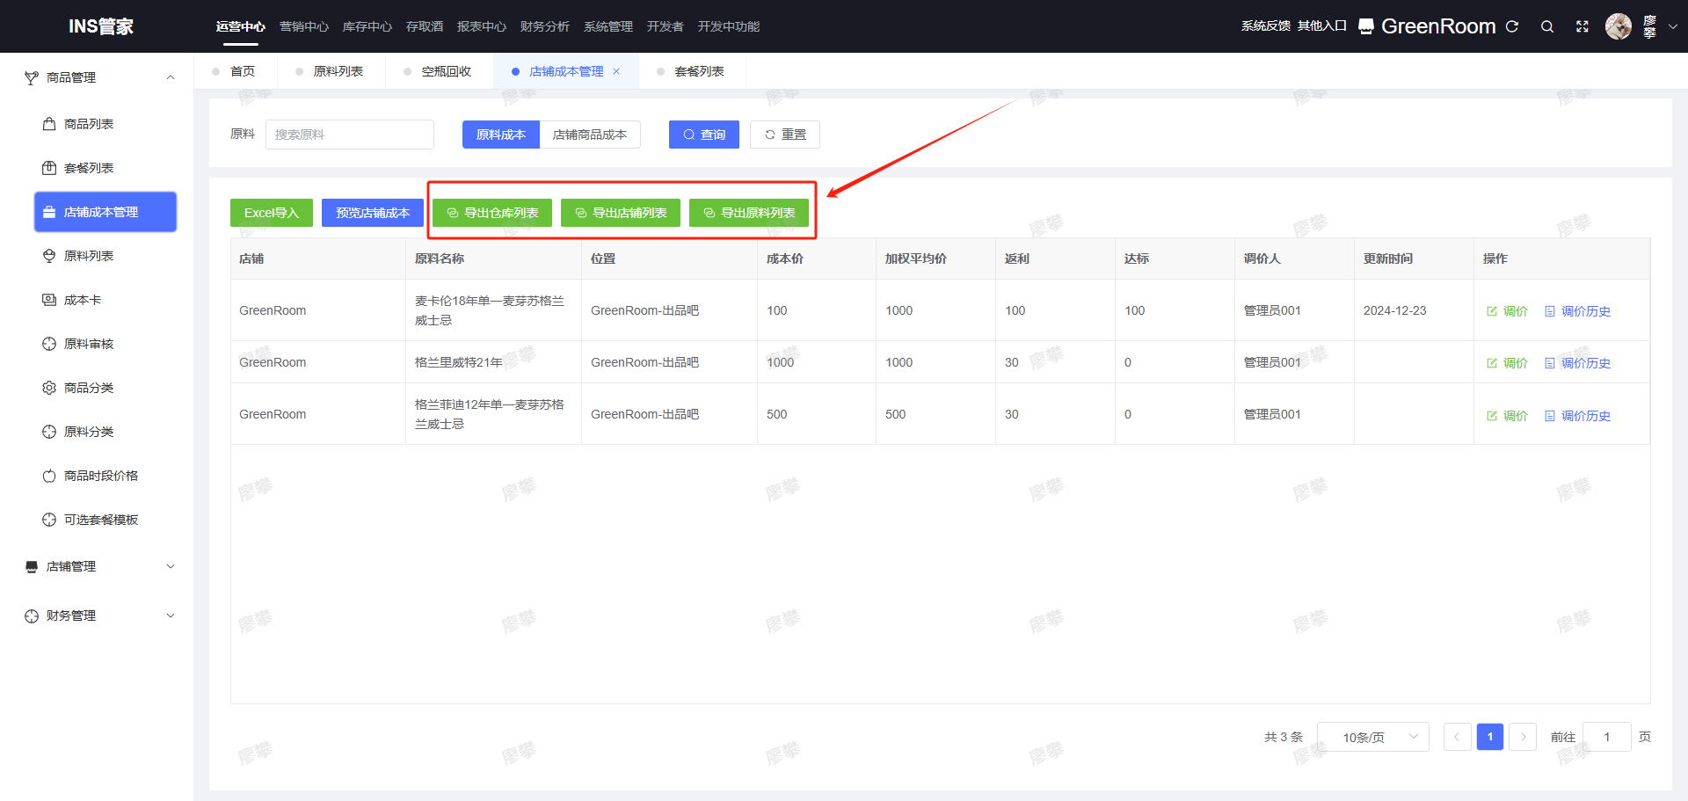Open 商品列表 in the sidebar
1688x801 pixels.
[x=89, y=124]
